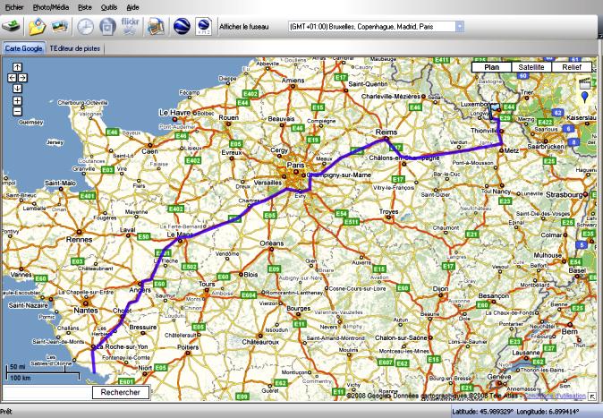Click the Tours city label
Screen dimensions: 603x418
207,284
